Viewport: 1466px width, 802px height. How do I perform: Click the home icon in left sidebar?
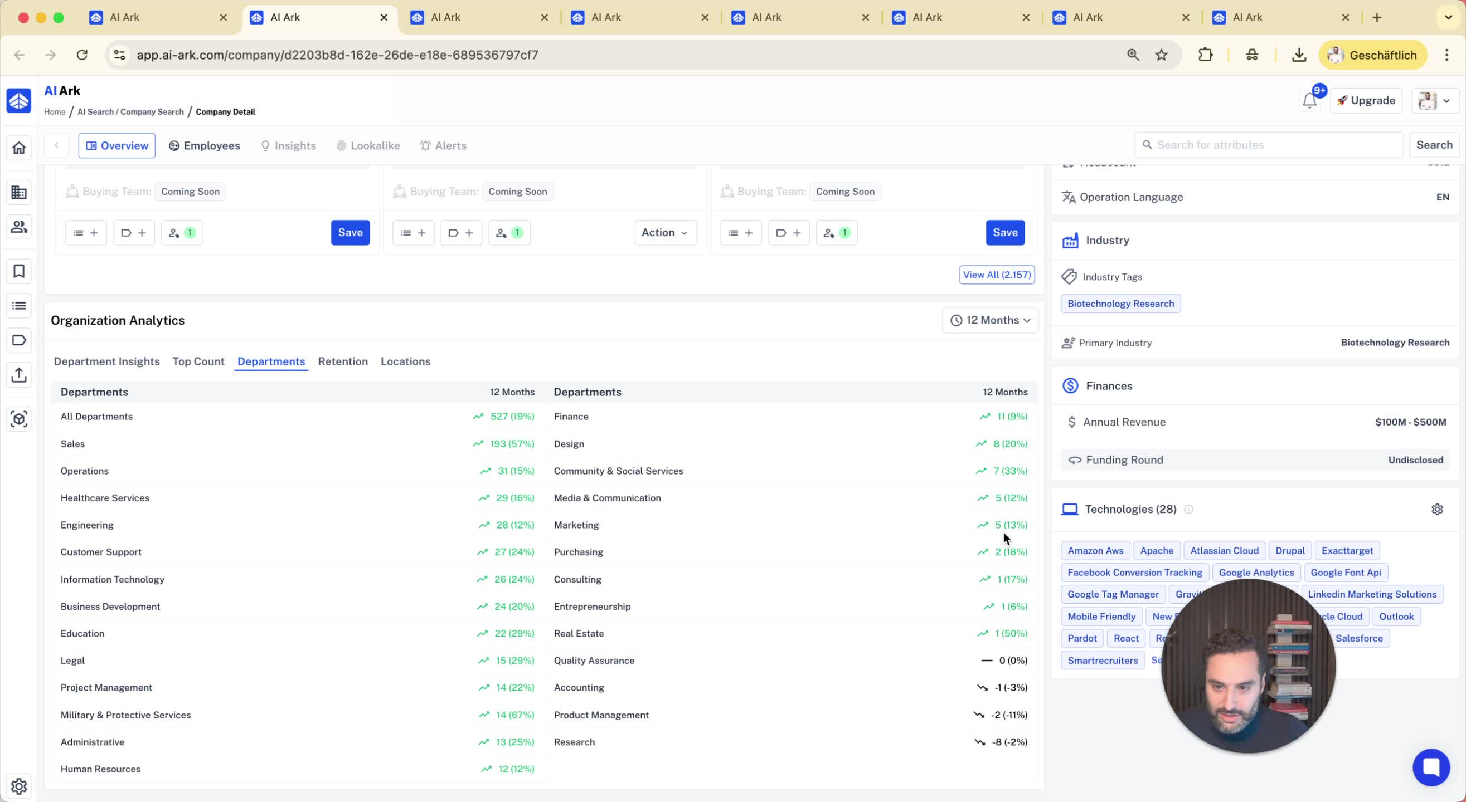click(x=19, y=148)
